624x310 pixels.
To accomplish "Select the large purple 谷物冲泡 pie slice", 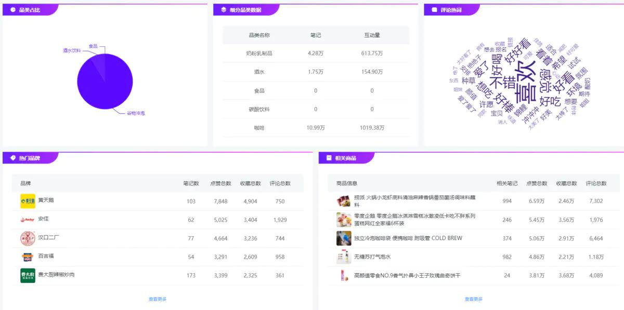I will pyautogui.click(x=104, y=86).
